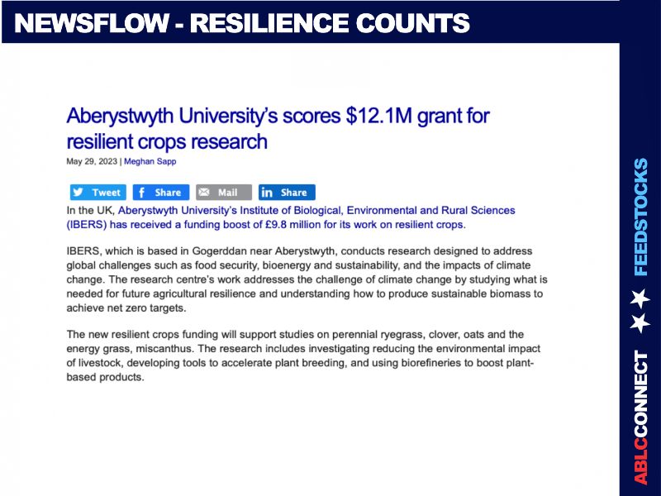The width and height of the screenshot is (661, 496).
Task: Select the NEWSFLOW - RESILIENCE COUNTS title
Action: (243, 23)
